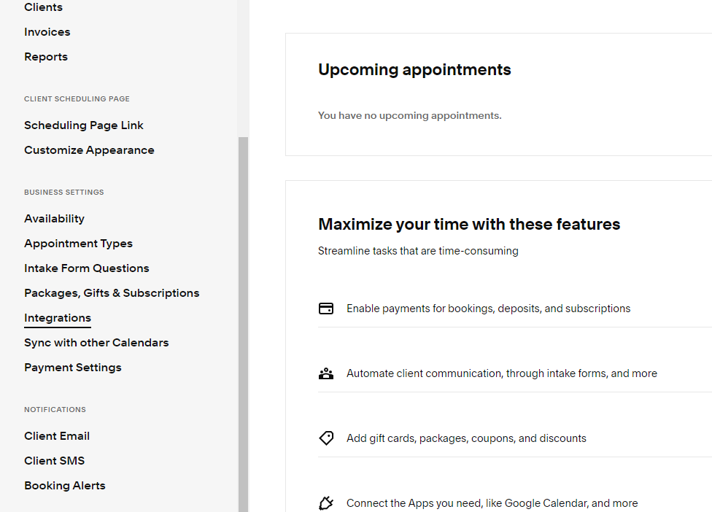Click the client communication people icon

325,373
